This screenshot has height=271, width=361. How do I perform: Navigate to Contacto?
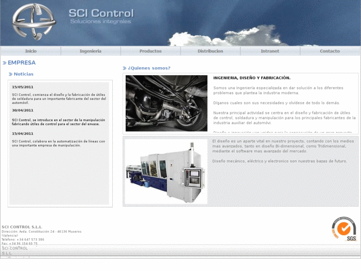pos(330,51)
